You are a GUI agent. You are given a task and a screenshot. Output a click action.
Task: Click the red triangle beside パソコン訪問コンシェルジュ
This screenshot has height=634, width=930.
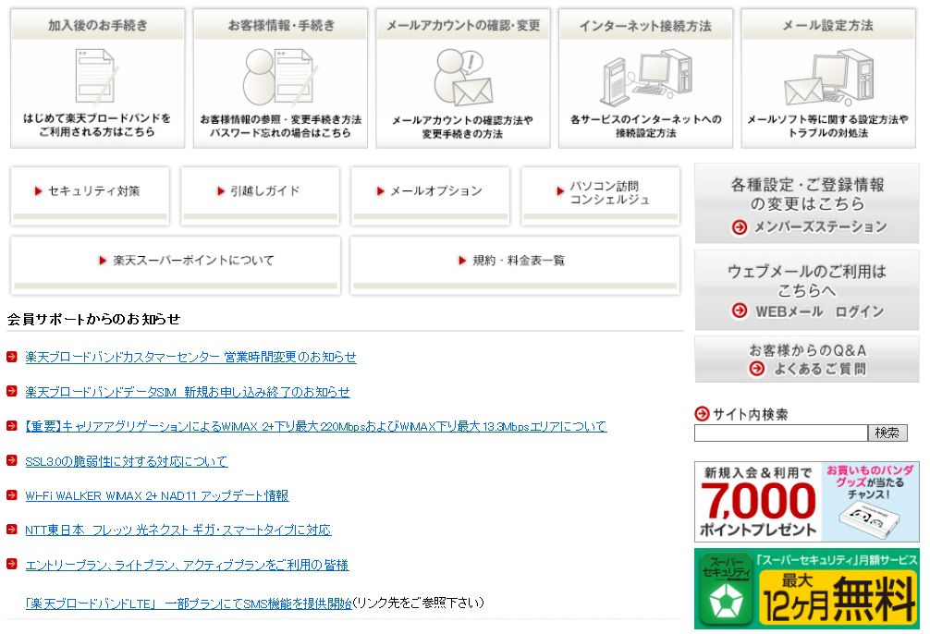click(560, 191)
